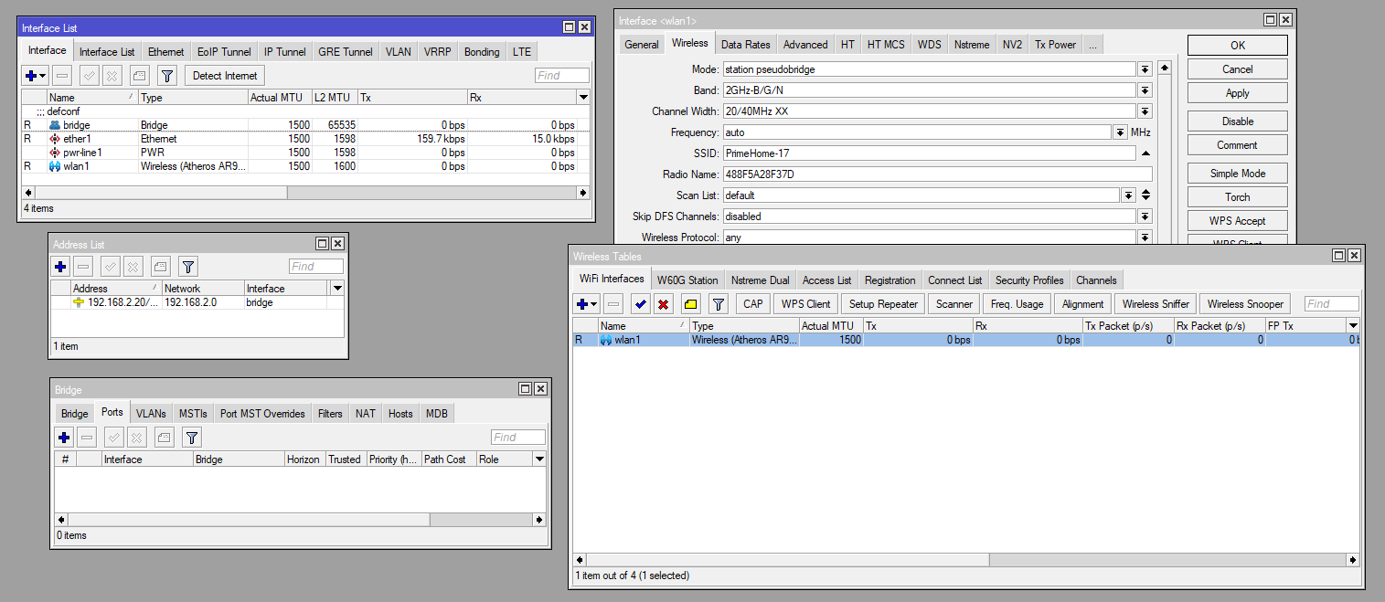Screen dimensions: 1385x602
Task: Click the Scanner button in Wireless Tables
Action: (x=954, y=304)
